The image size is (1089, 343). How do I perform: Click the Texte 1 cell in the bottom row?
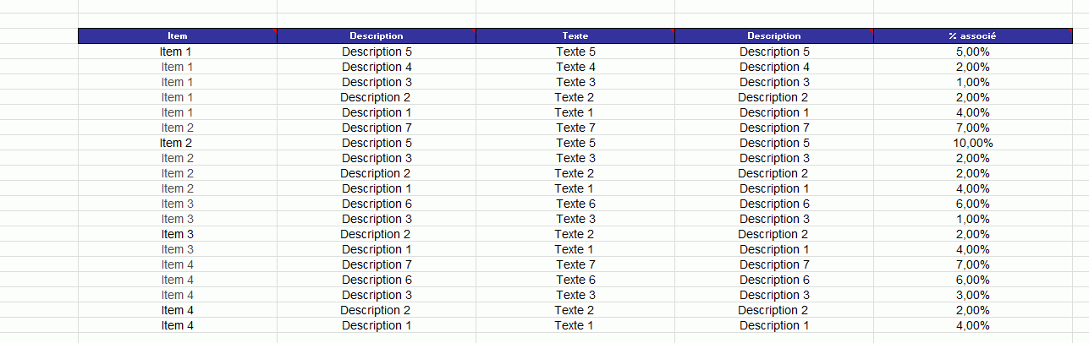click(575, 325)
